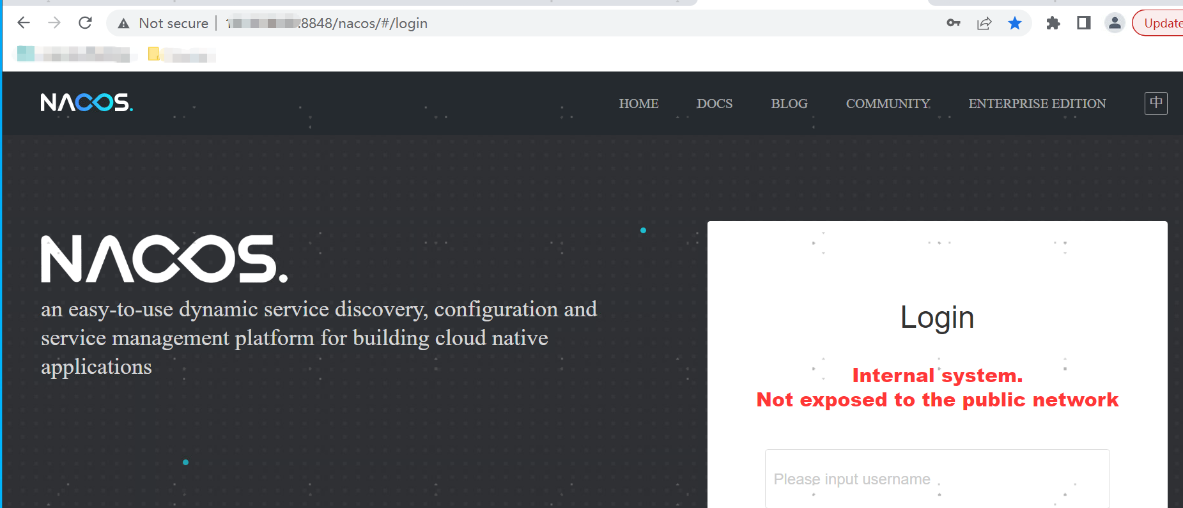Image resolution: width=1183 pixels, height=508 pixels.
Task: Click 'Not exposed to the public network' text
Action: pos(938,400)
